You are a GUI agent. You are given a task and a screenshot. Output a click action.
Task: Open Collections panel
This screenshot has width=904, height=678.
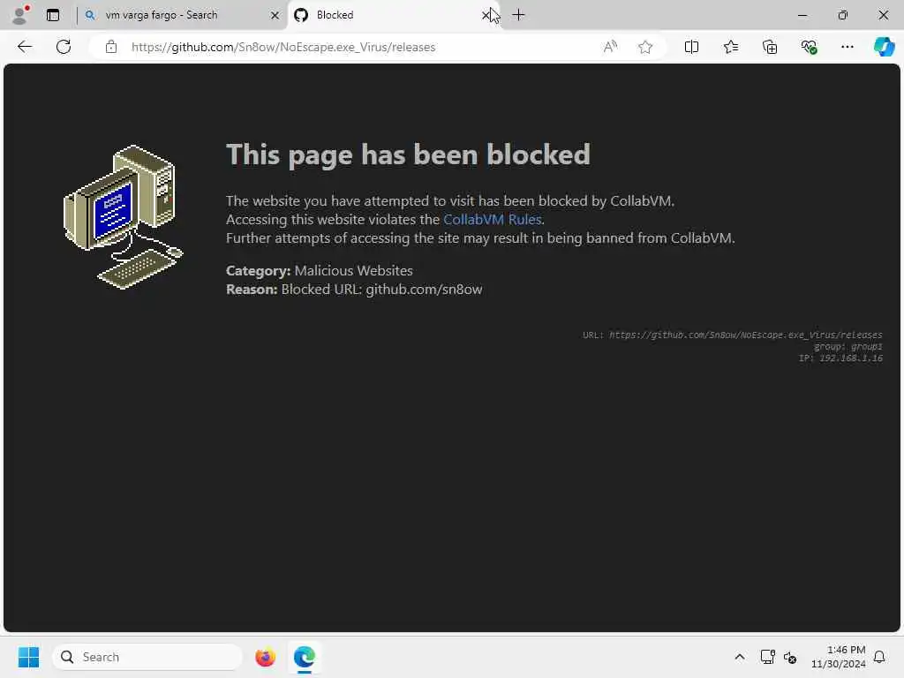pos(770,47)
